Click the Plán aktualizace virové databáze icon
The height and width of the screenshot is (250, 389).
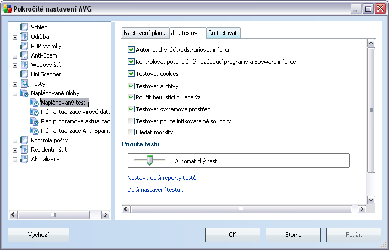pyautogui.click(x=35, y=112)
